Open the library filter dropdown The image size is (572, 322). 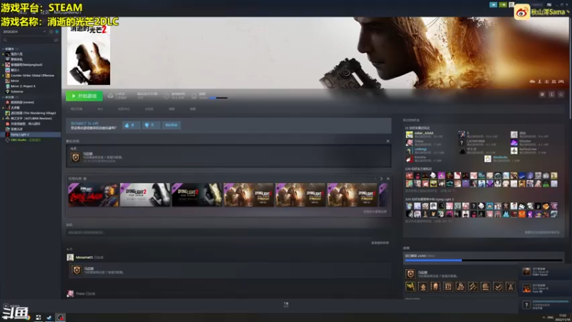pyautogui.click(x=44, y=31)
